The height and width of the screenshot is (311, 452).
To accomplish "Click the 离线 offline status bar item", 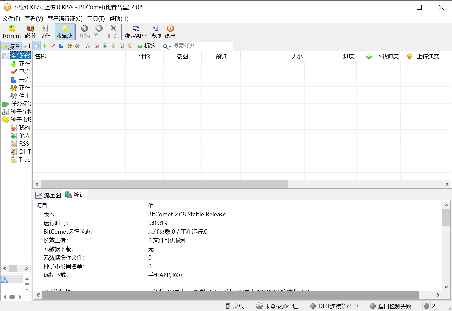I will pyautogui.click(x=235, y=306).
